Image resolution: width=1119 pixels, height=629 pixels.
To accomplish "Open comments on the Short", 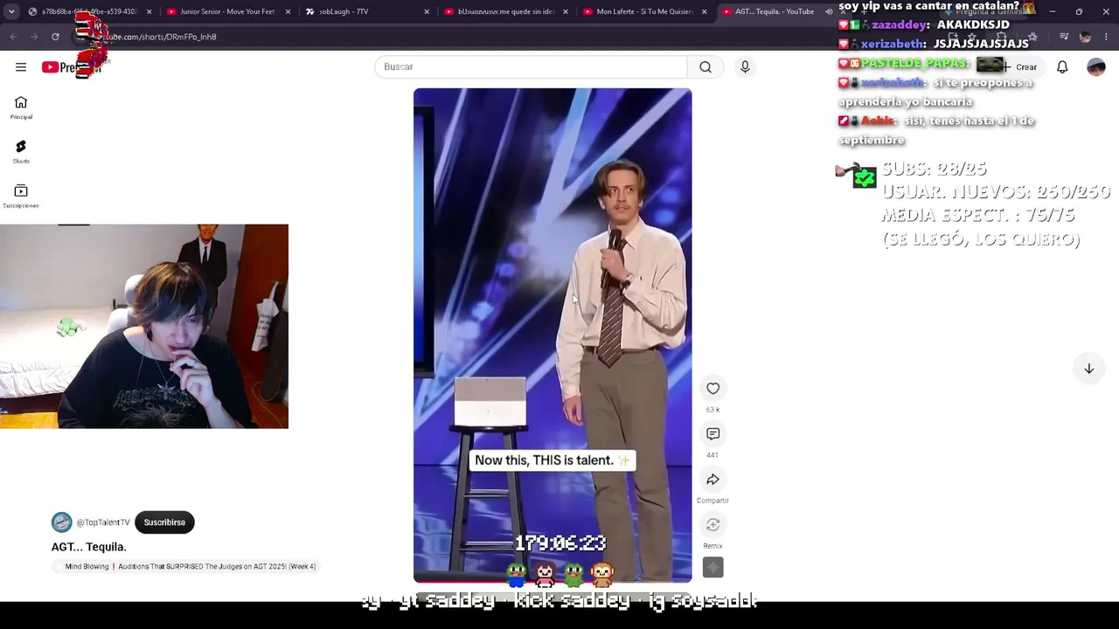I will [x=713, y=434].
